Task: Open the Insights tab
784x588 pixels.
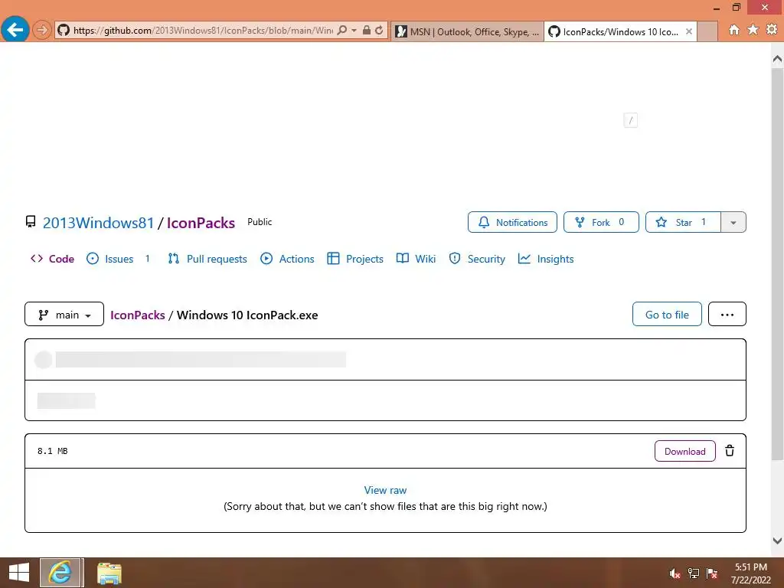Action: 546,259
